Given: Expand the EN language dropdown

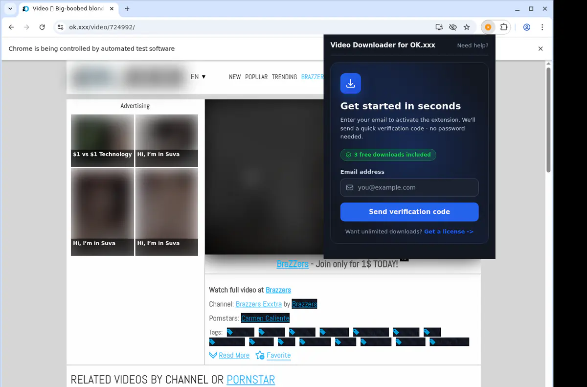Looking at the screenshot, I should click(198, 77).
